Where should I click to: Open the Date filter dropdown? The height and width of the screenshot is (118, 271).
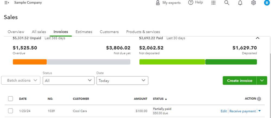tap(122, 81)
